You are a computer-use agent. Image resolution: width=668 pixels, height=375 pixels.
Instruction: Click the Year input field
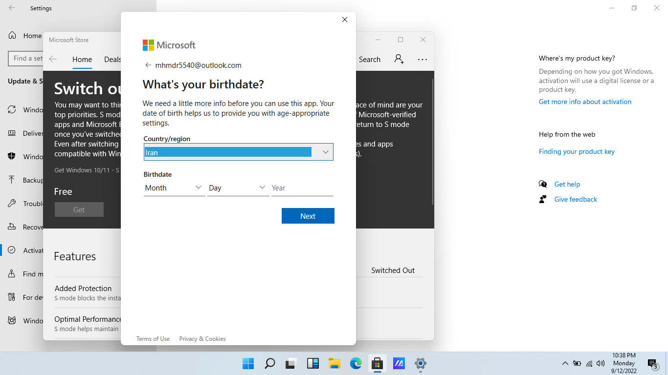[302, 188]
